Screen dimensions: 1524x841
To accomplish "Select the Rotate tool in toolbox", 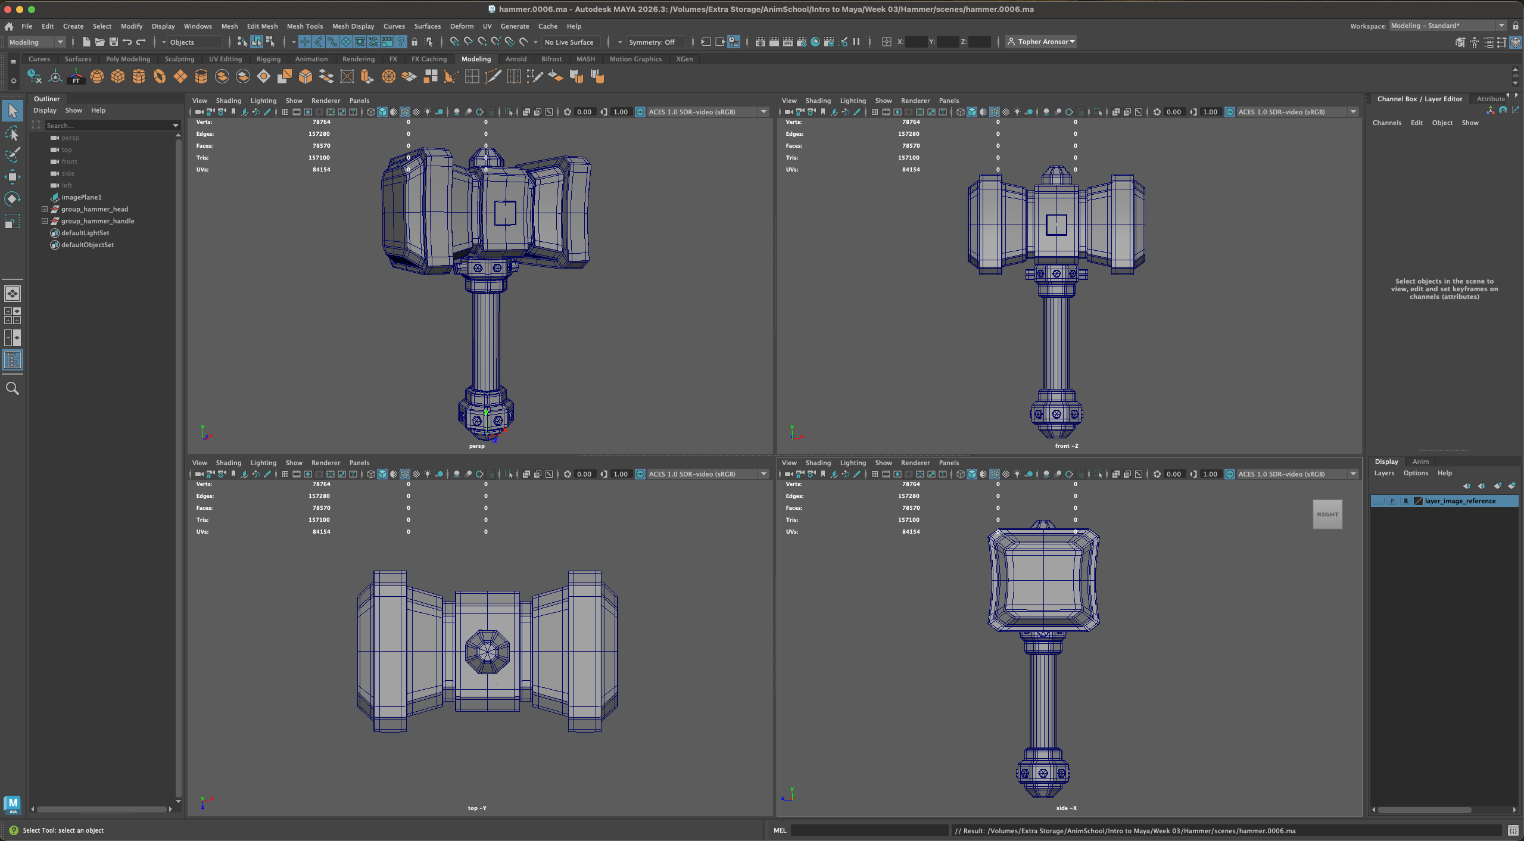I will click(x=13, y=199).
